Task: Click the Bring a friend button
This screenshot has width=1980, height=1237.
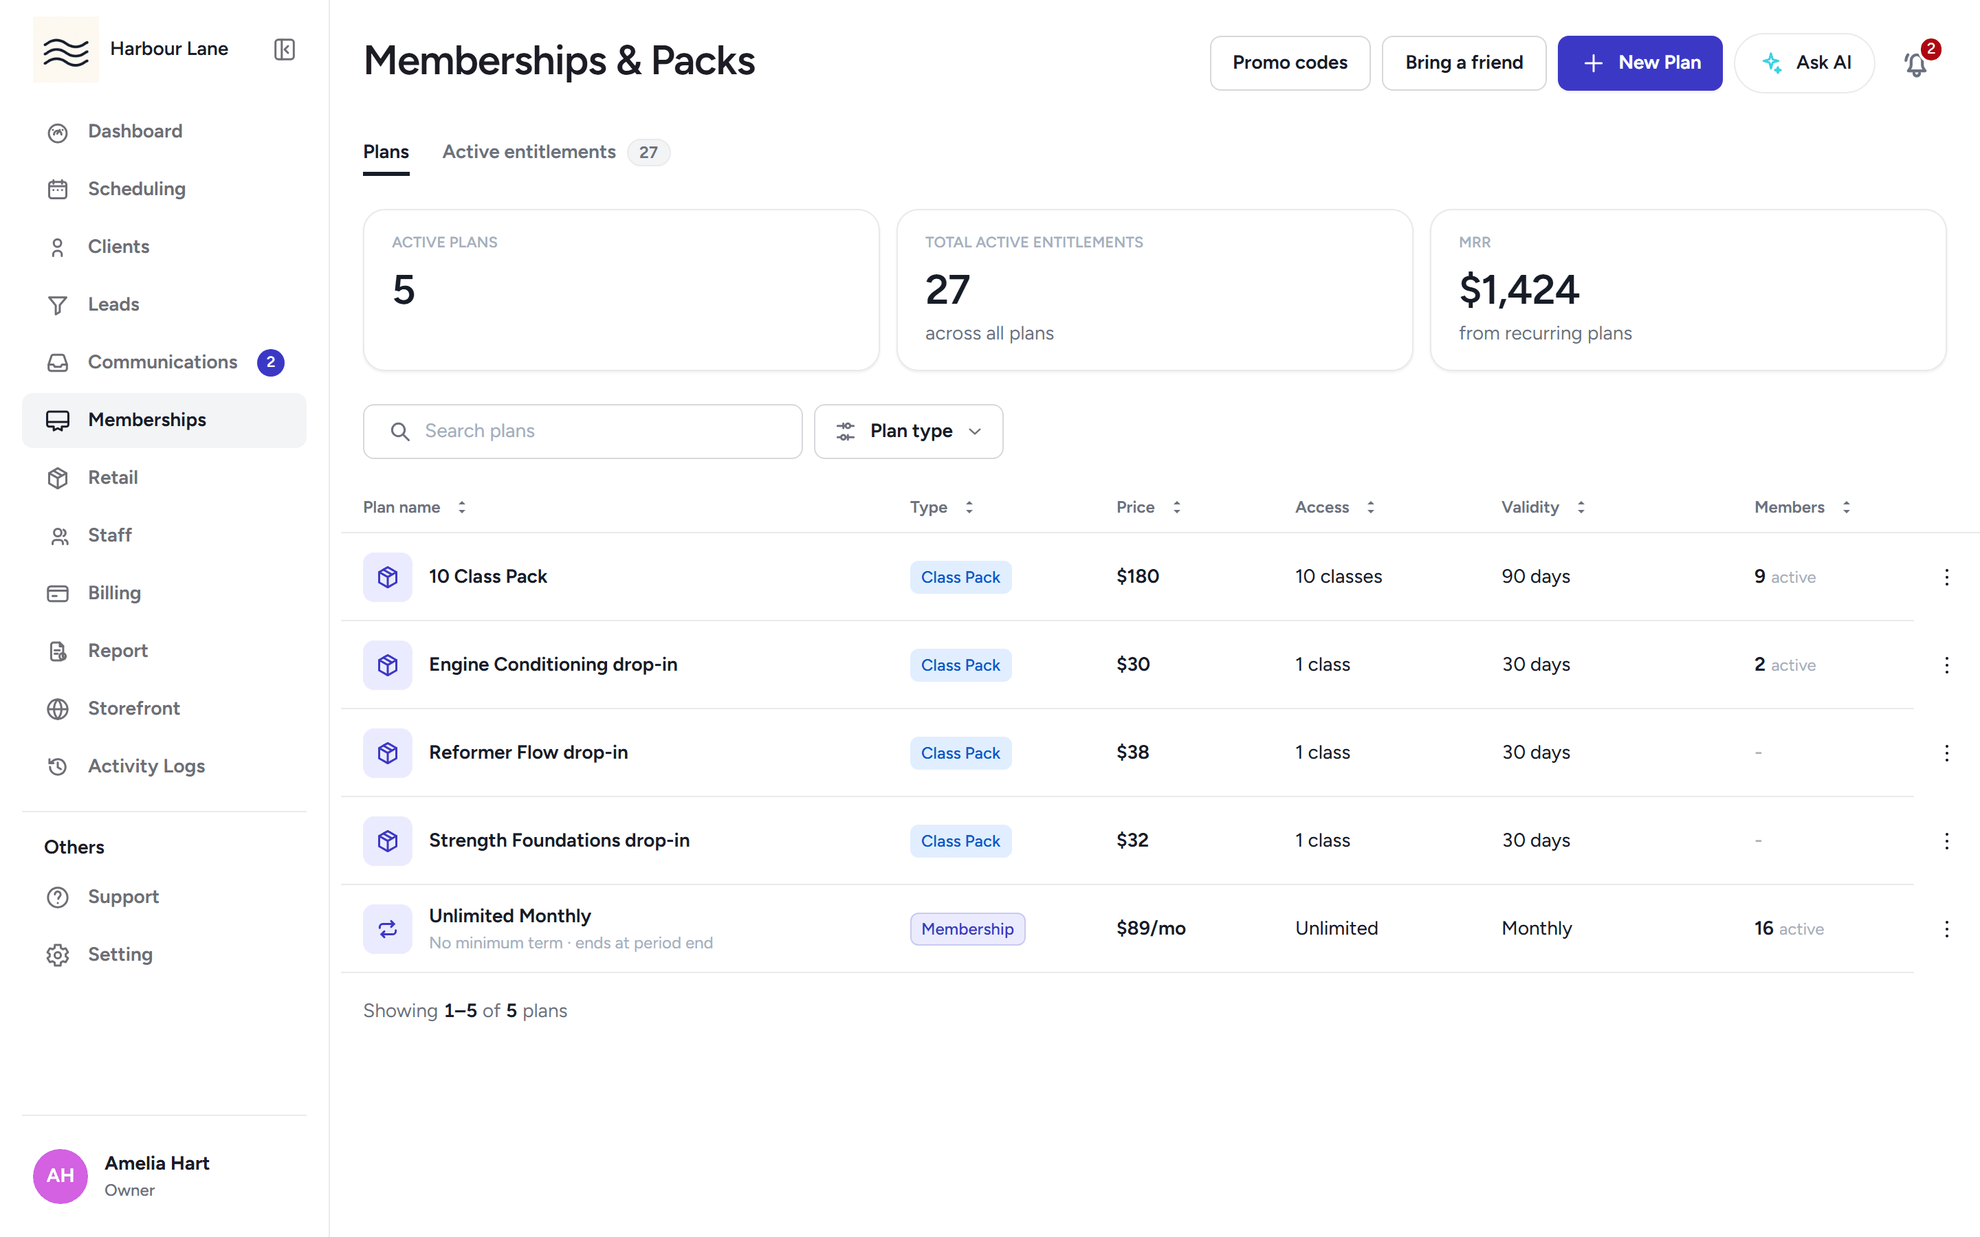Action: tap(1464, 63)
